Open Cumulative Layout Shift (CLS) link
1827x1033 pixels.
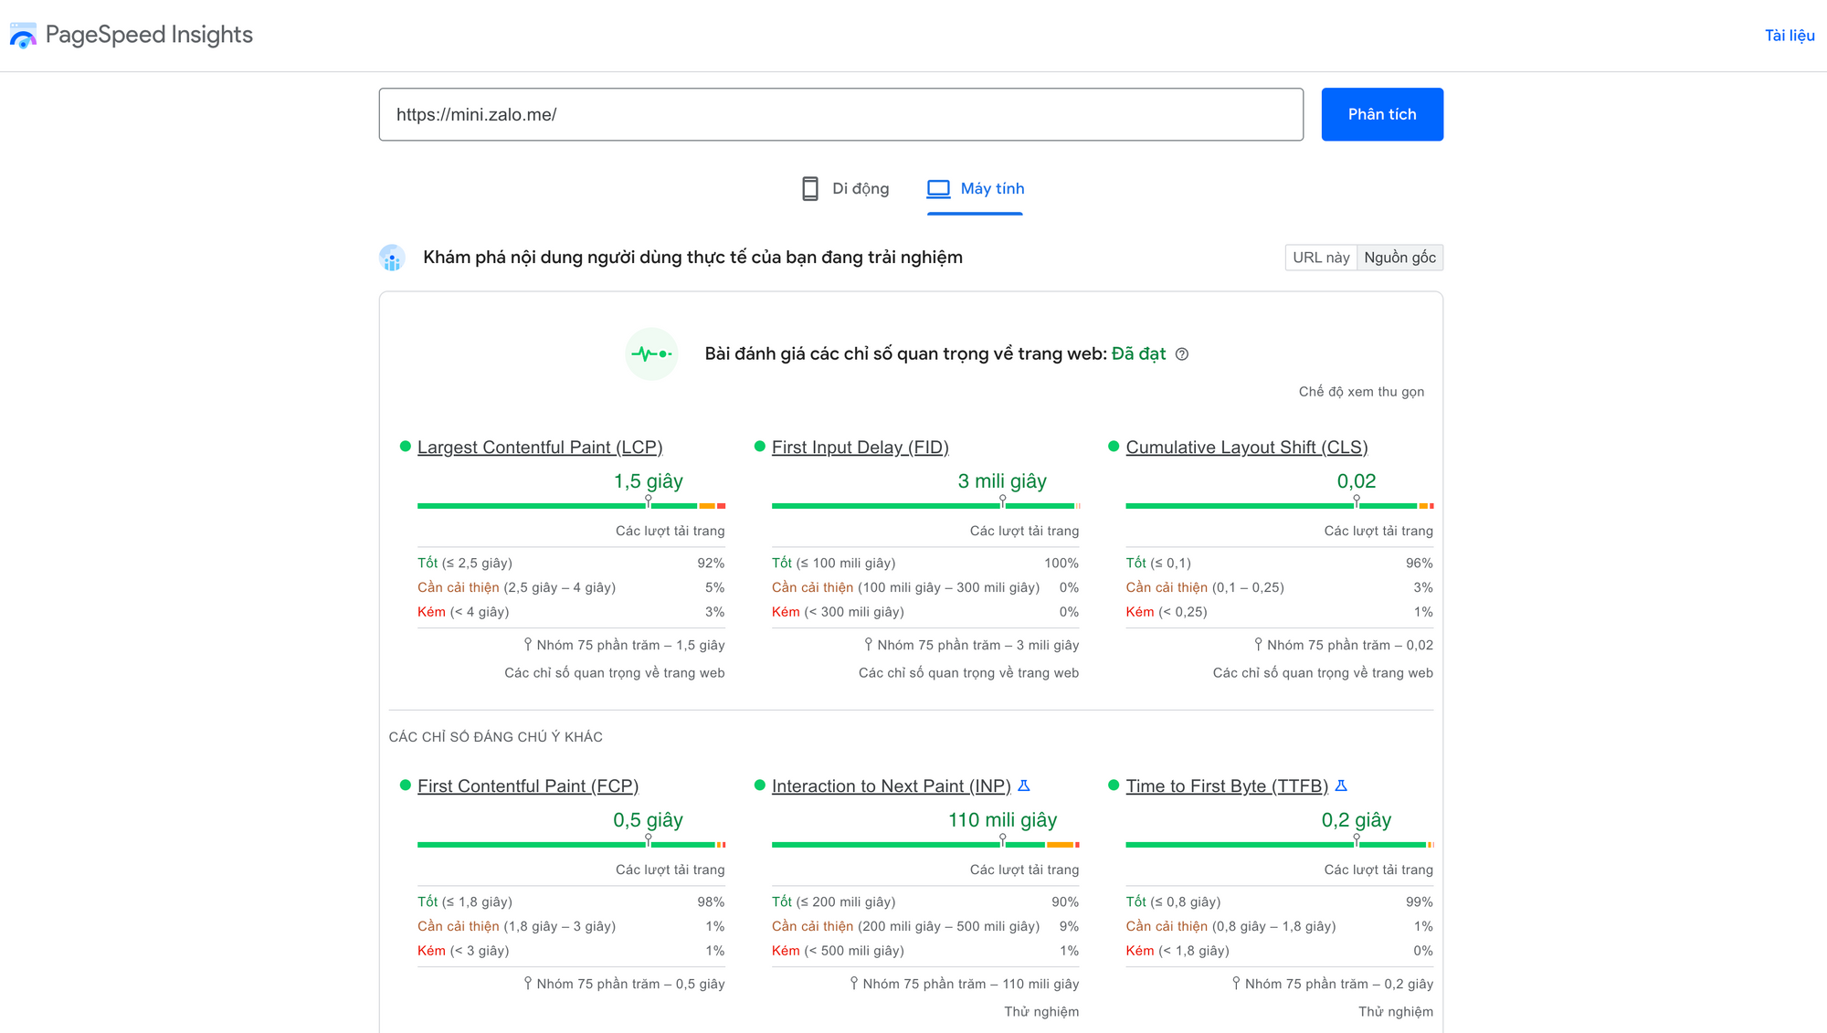[1247, 447]
